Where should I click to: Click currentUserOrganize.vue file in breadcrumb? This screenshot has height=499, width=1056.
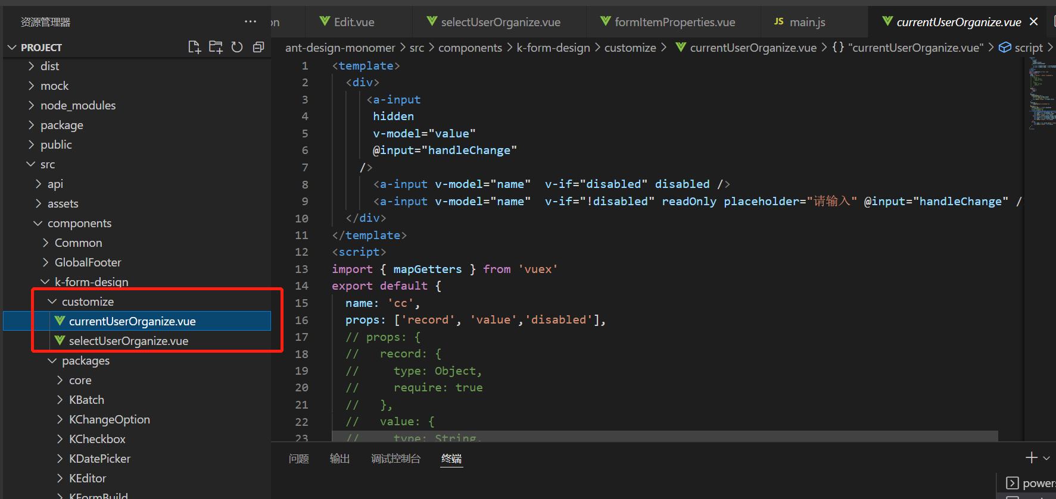[x=753, y=48]
